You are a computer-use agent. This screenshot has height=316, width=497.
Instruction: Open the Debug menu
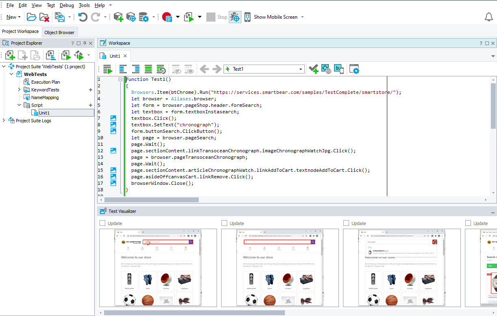point(67,5)
